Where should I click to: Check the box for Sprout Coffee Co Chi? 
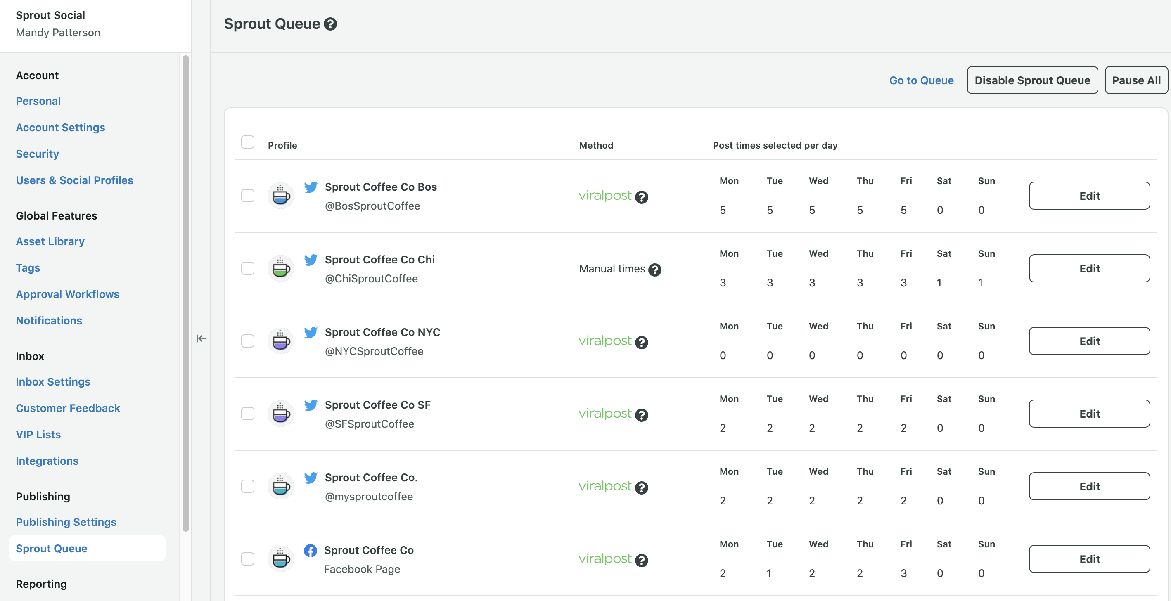point(248,268)
